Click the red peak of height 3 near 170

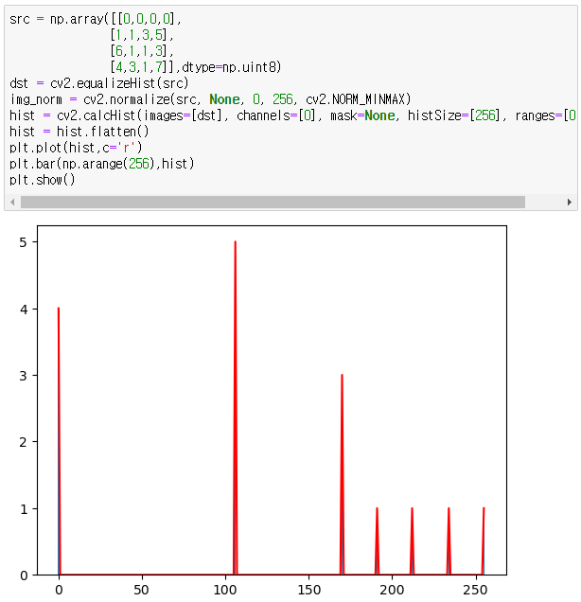pos(342,474)
